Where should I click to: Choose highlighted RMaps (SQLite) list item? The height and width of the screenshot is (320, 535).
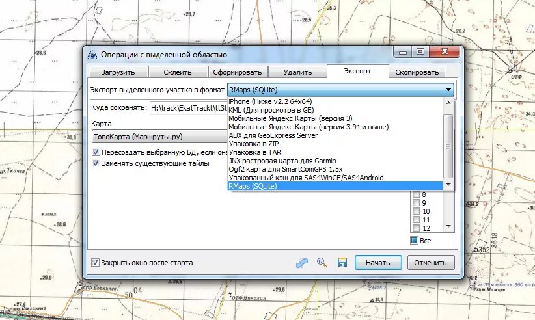click(335, 186)
